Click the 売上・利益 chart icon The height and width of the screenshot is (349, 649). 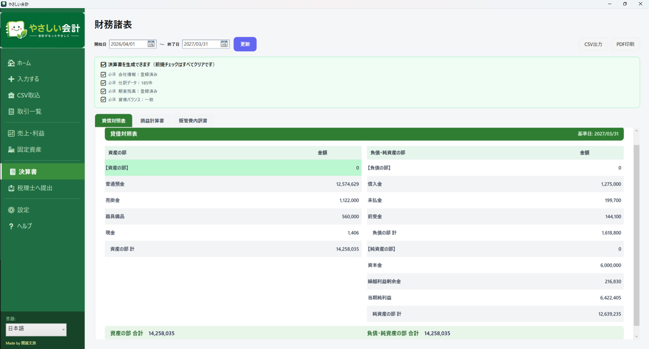[11, 133]
